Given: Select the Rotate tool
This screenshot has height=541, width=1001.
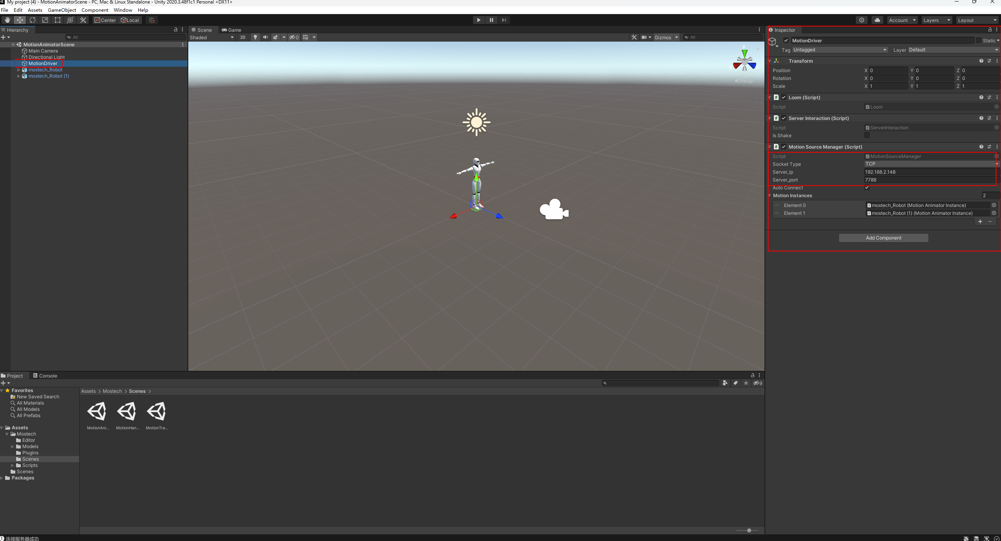Looking at the screenshot, I should coord(33,20).
